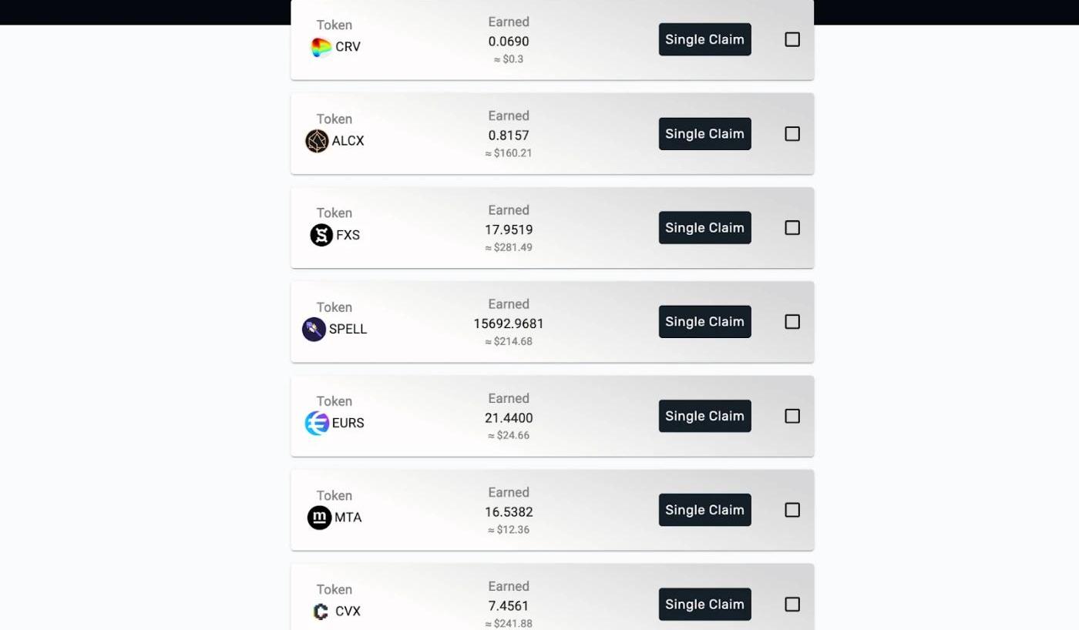
Task: Click the EURS token icon
Action: click(317, 423)
